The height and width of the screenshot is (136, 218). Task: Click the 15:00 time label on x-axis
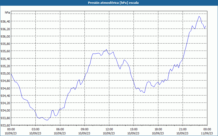click(134, 129)
